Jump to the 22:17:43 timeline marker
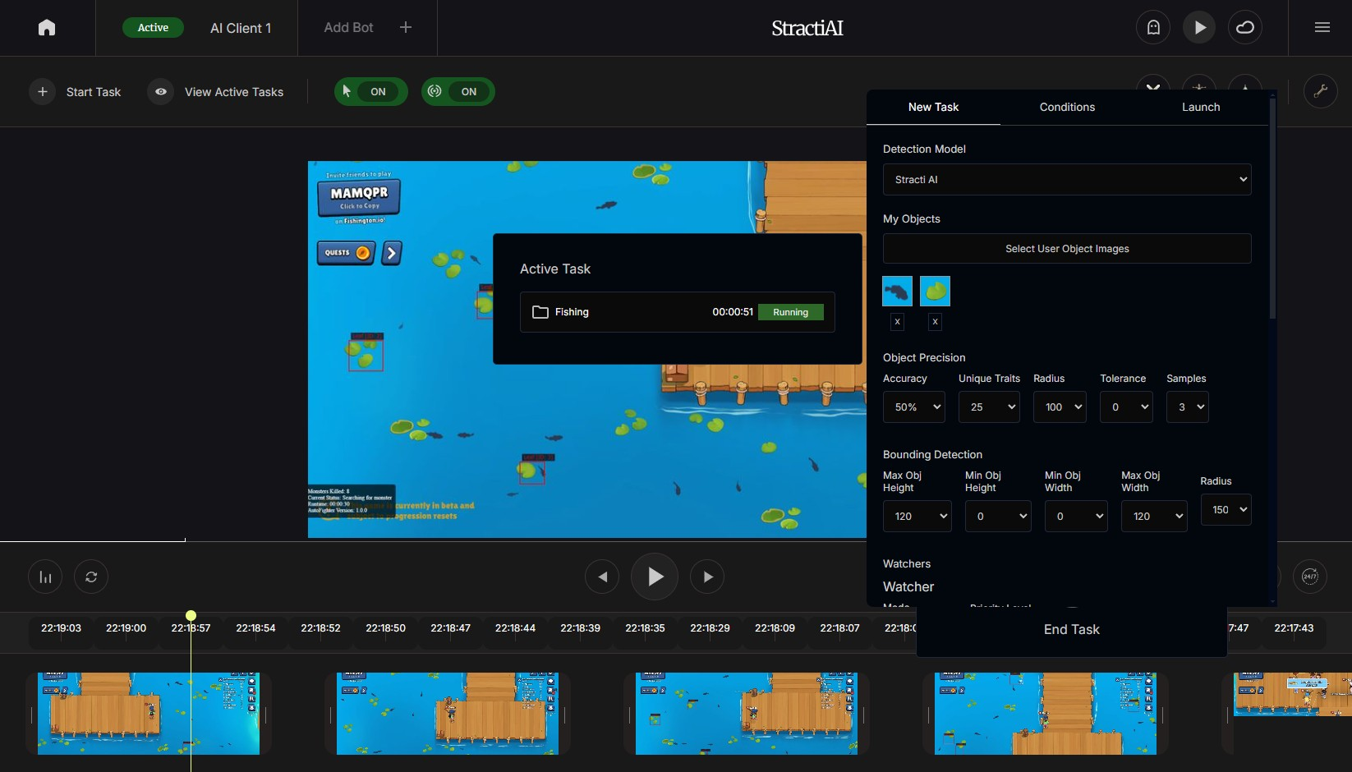This screenshot has width=1352, height=772. 1294,627
